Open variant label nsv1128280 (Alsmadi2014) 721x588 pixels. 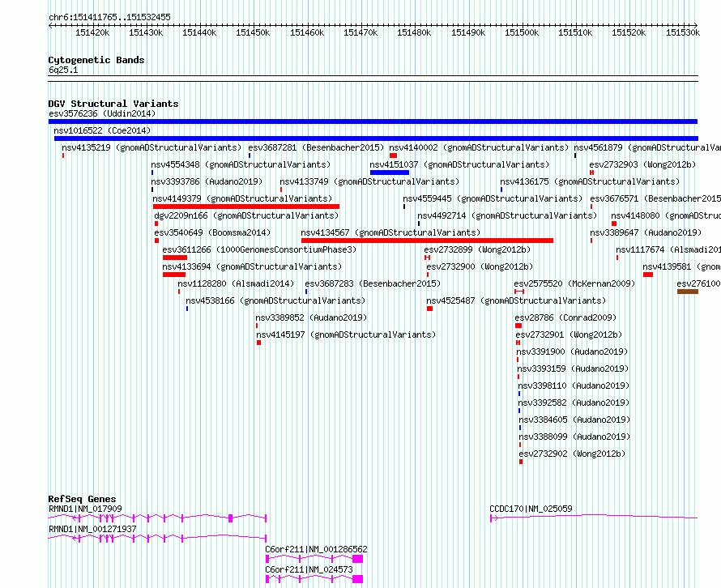click(236, 283)
